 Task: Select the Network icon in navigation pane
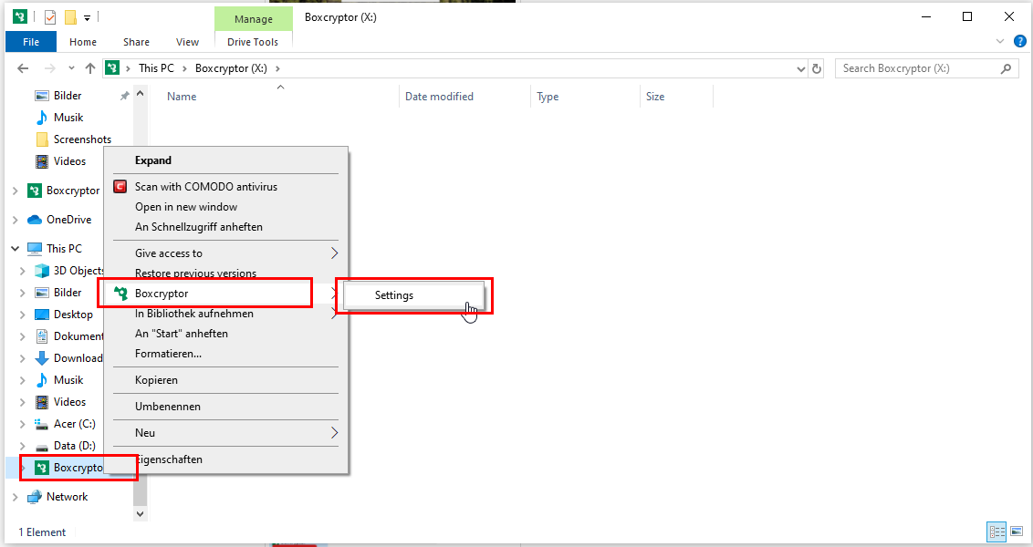tap(35, 497)
